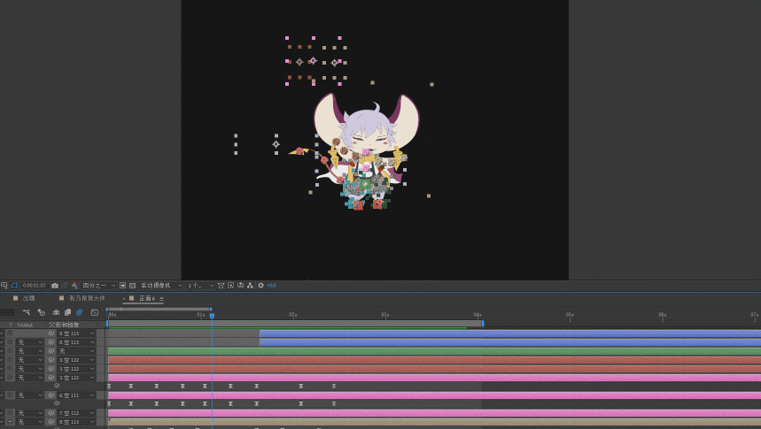Screen dimensions: 761x429
Task: Click the blue current time indicator
Action: tap(212, 316)
